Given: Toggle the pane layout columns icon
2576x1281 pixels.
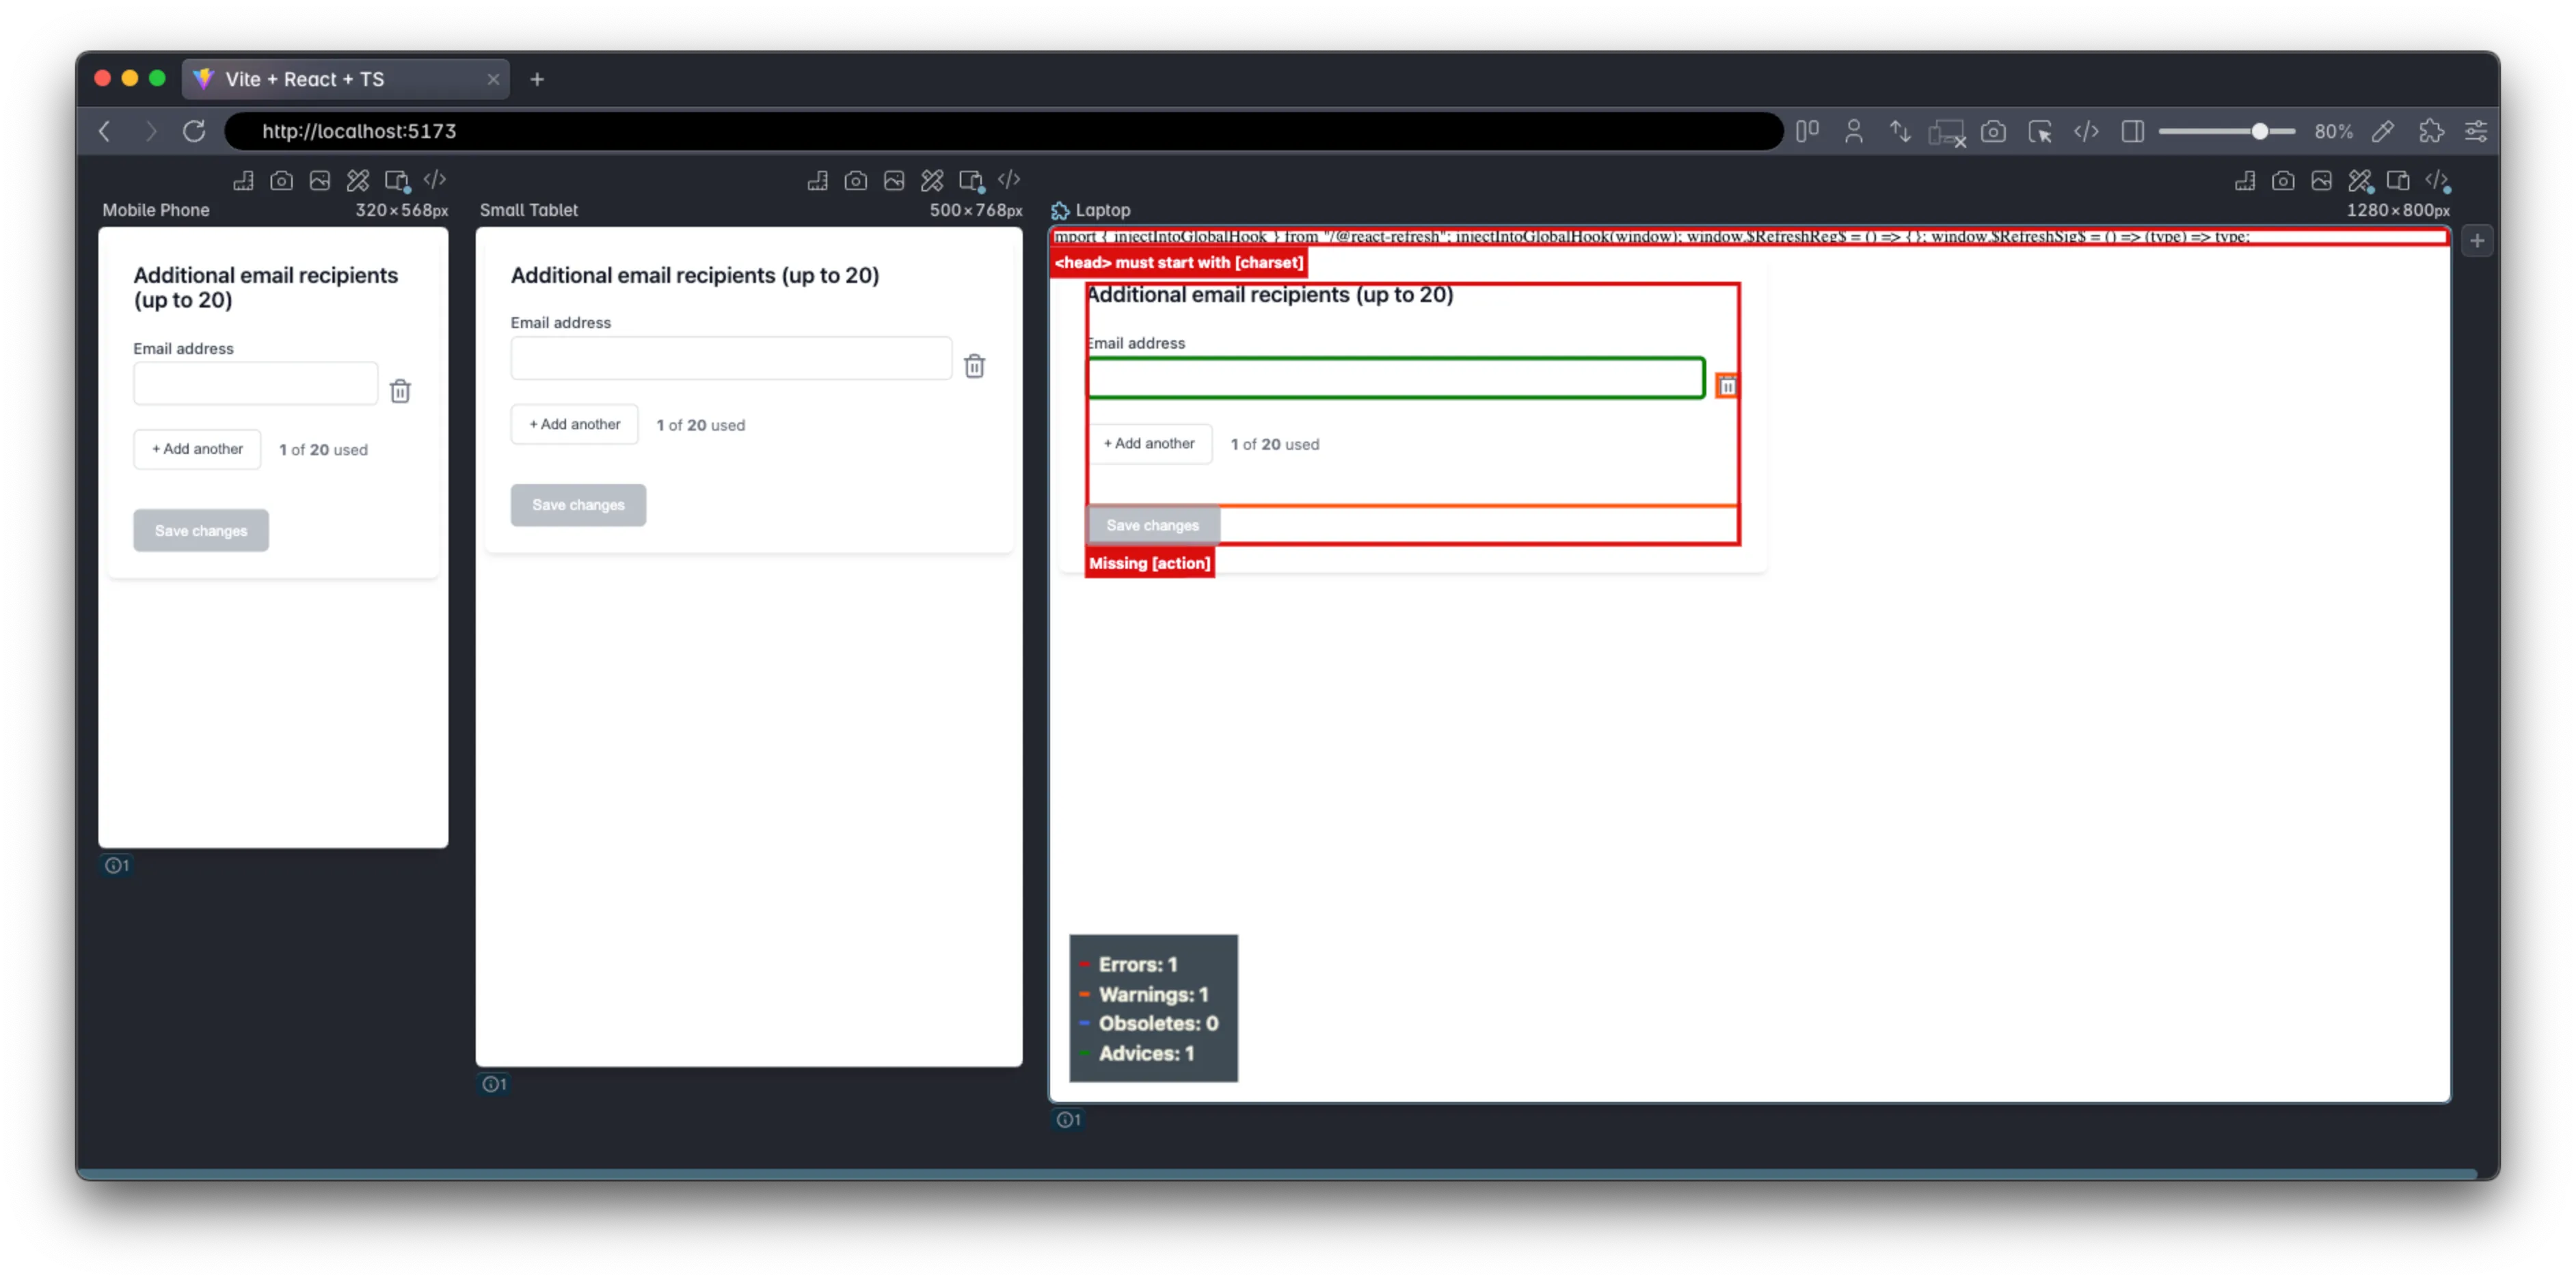Looking at the screenshot, I should [x=1806, y=131].
